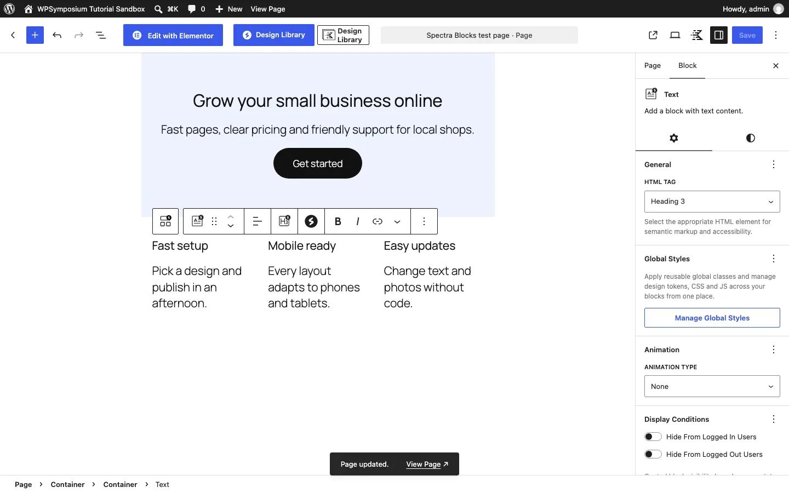Toggle italic formatting
Viewport: 789px width, 493px height.
click(358, 221)
